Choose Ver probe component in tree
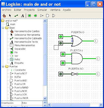The width and height of the screenshot is (104, 108). (x=16, y=56)
